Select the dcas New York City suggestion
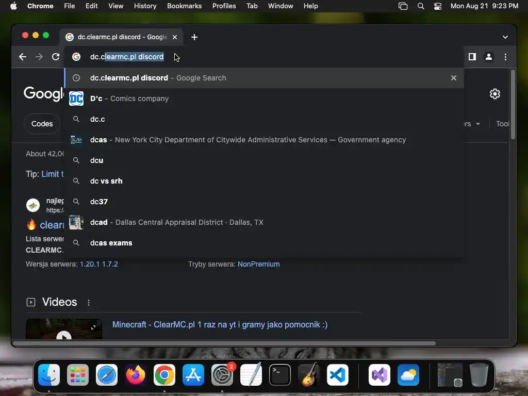 tap(264, 140)
